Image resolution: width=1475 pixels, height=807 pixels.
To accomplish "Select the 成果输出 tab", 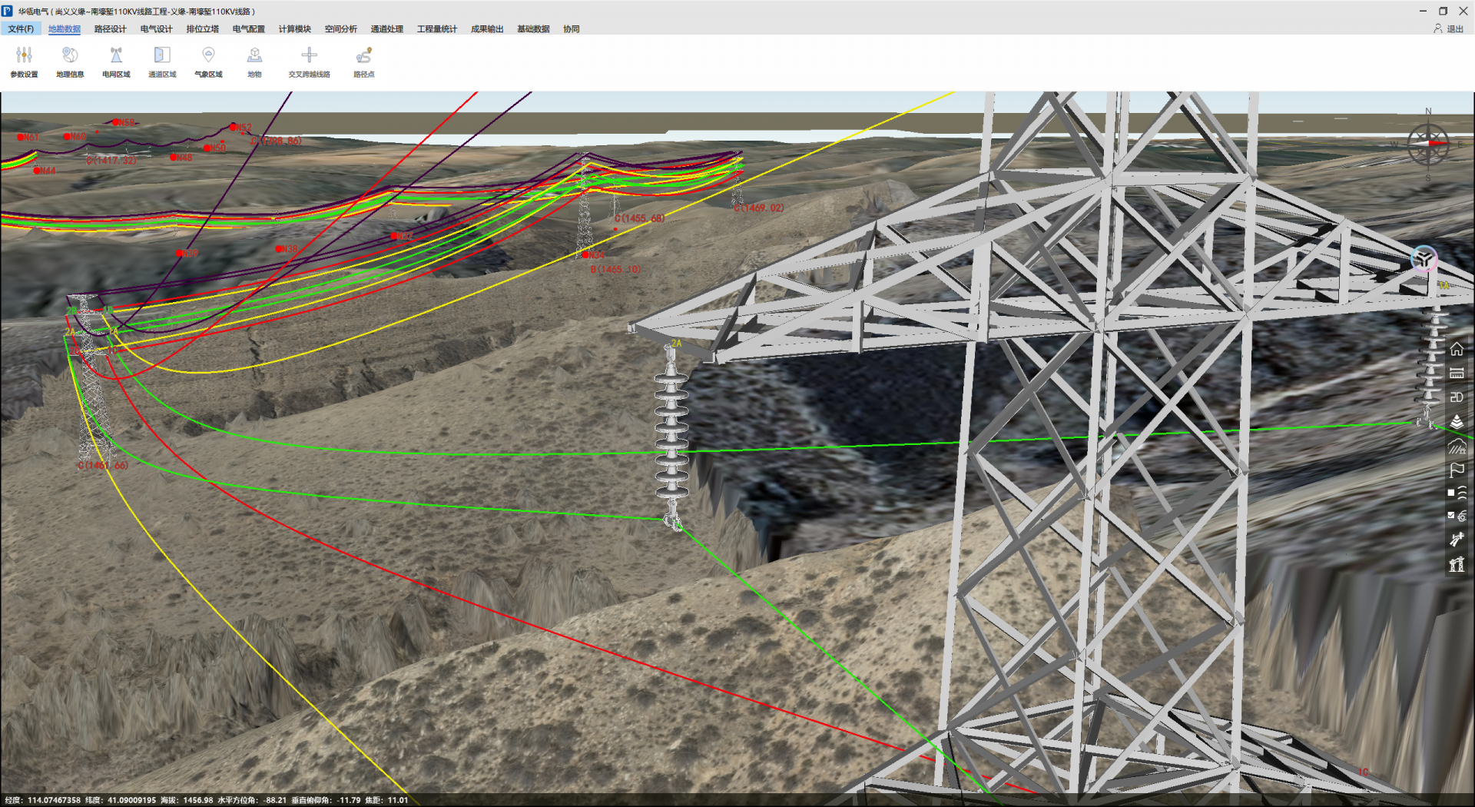I will pos(487,29).
